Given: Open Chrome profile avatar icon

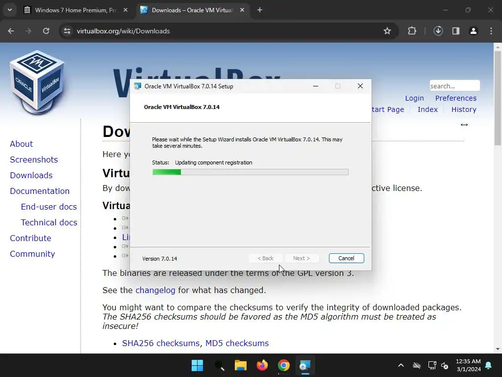Looking at the screenshot, I should tap(474, 31).
